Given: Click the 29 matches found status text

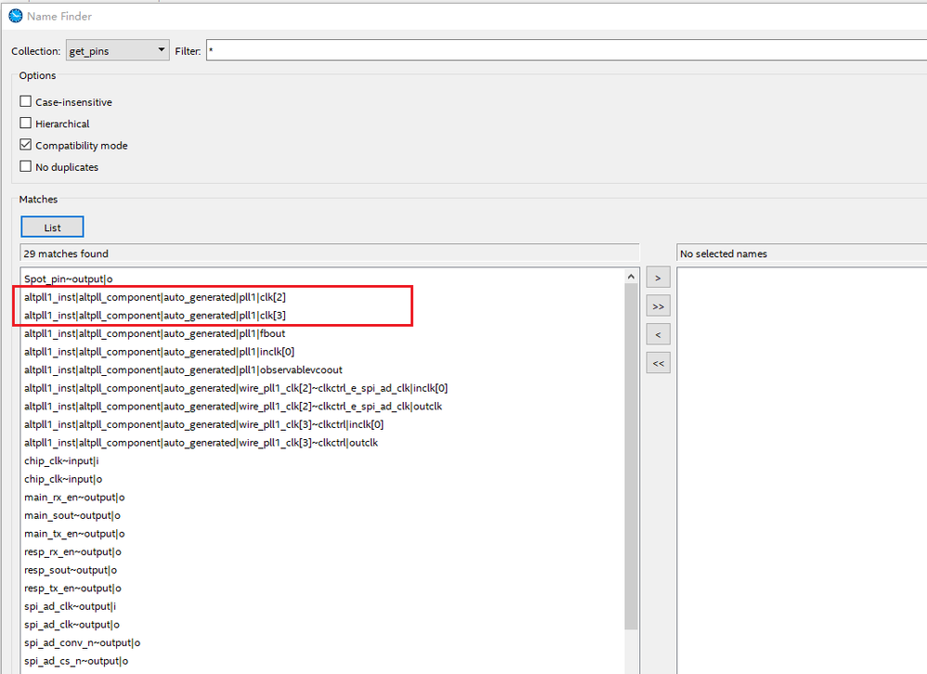Looking at the screenshot, I should pyautogui.click(x=66, y=254).
